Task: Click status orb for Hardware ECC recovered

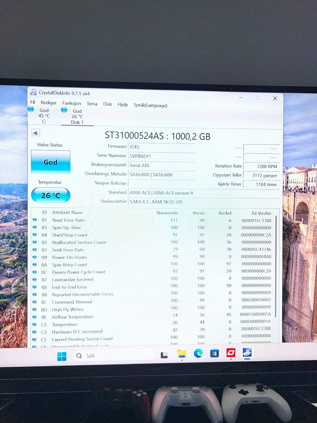Action: click(35, 332)
